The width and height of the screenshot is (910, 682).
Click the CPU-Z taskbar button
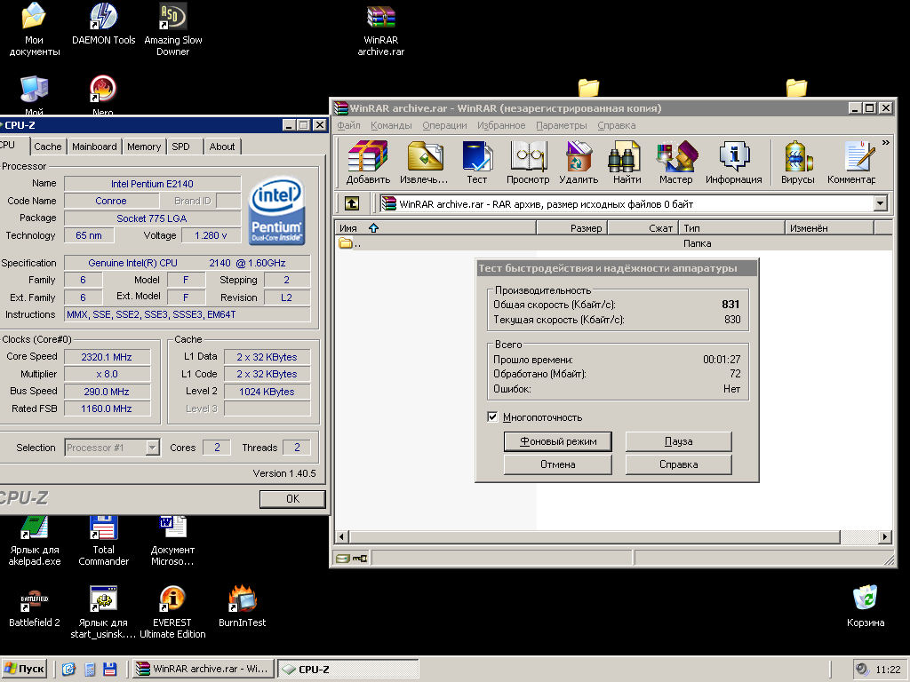pyautogui.click(x=348, y=669)
